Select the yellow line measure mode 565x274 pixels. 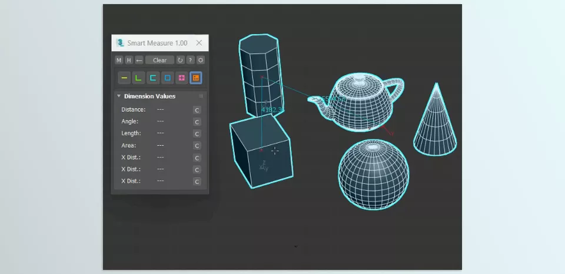click(x=124, y=78)
